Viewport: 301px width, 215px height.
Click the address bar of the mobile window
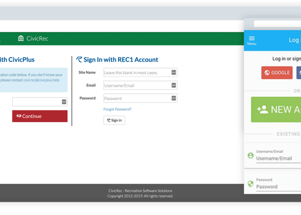(x=277, y=24)
